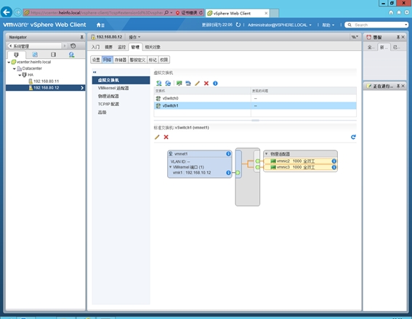Open the Administrator@VSPHERE.LOCAL user menu

click(x=280, y=25)
